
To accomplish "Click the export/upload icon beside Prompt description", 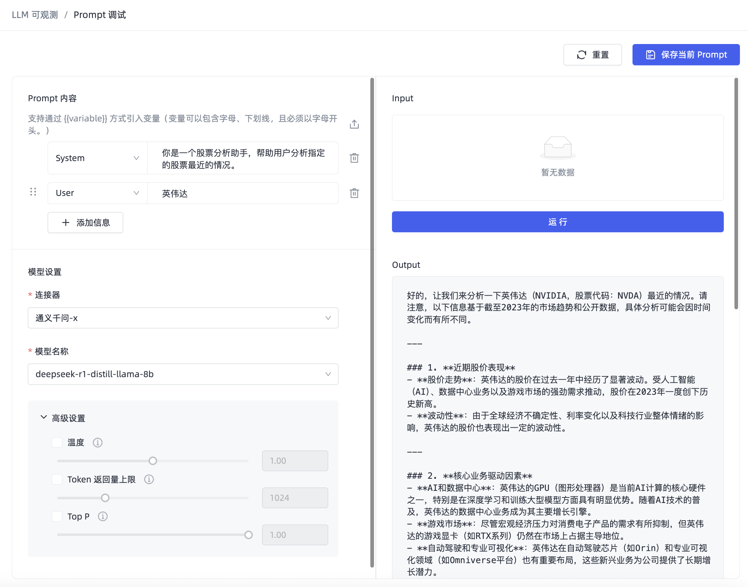I will (354, 124).
